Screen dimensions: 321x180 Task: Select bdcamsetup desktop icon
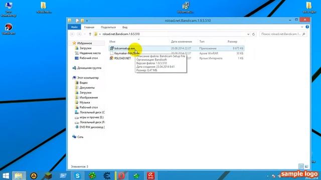point(186,7)
